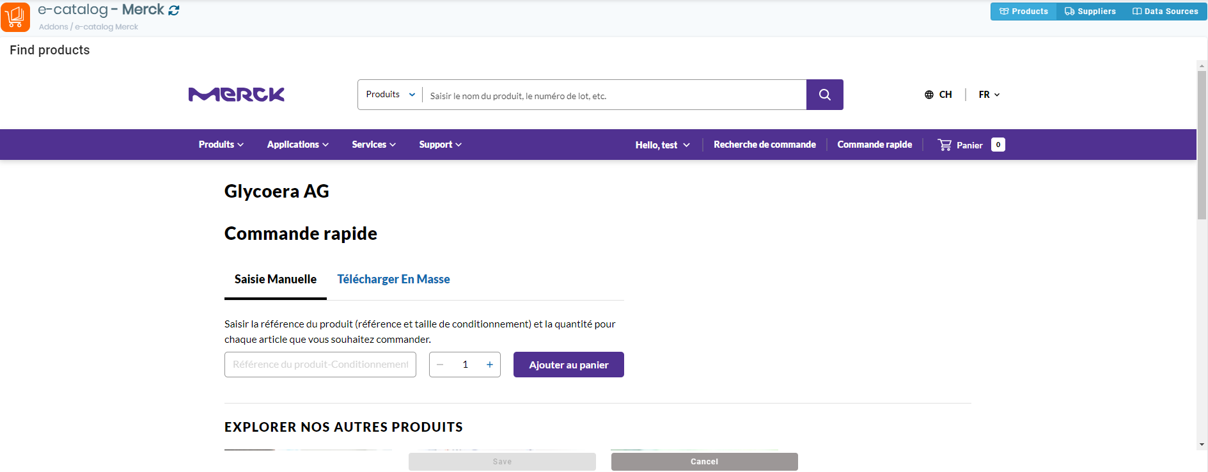The height and width of the screenshot is (472, 1208).
Task: Focus the product search input field
Action: point(614,95)
